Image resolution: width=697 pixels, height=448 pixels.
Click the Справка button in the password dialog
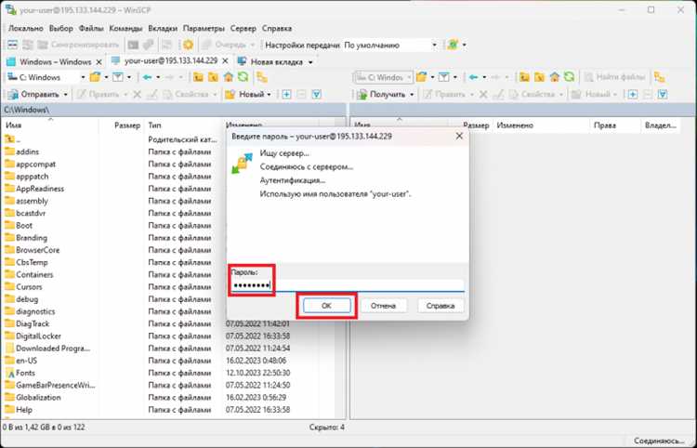point(441,306)
